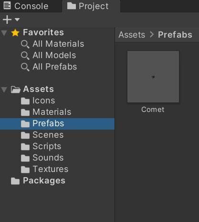Click the plus create asset icon
The width and height of the screenshot is (199, 222).
[7, 20]
